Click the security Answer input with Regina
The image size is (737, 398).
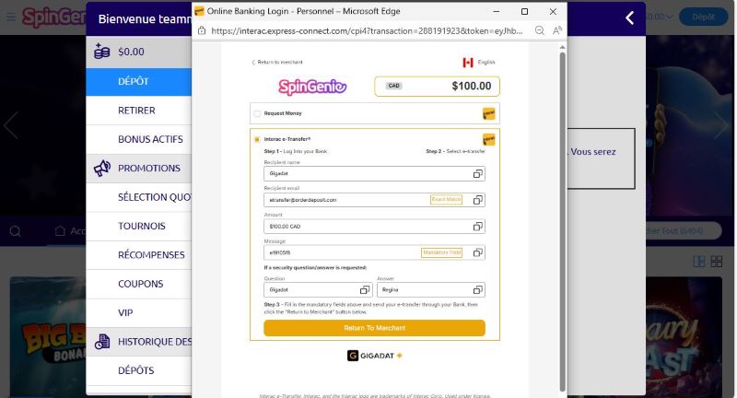tap(431, 290)
